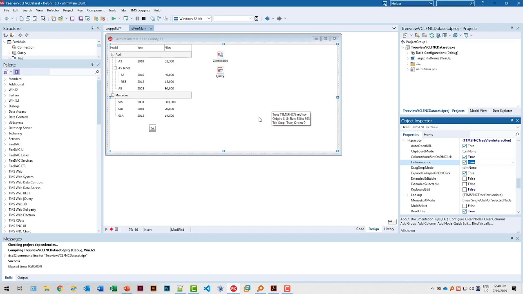Open Chrome from the taskbar

pyautogui.click(x=60, y=289)
